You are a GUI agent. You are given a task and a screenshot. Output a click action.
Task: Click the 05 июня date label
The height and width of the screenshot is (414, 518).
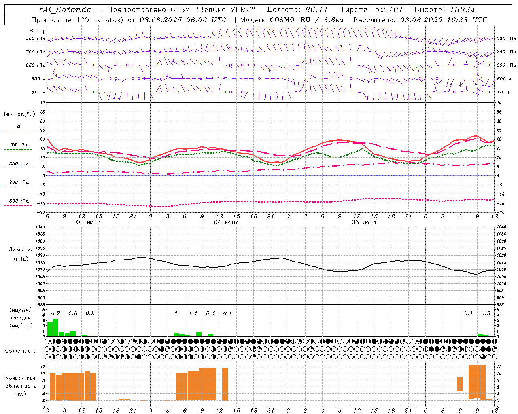[x=364, y=222]
